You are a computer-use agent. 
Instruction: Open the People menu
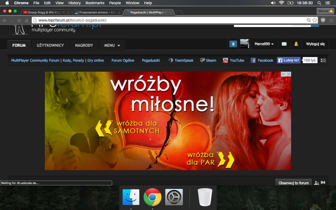pos(115,3)
